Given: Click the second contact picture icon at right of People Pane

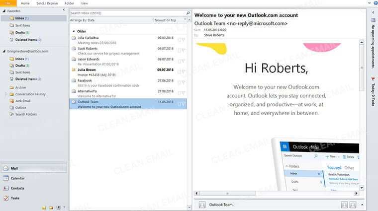Looking at the screenshot, I should (x=353, y=205).
